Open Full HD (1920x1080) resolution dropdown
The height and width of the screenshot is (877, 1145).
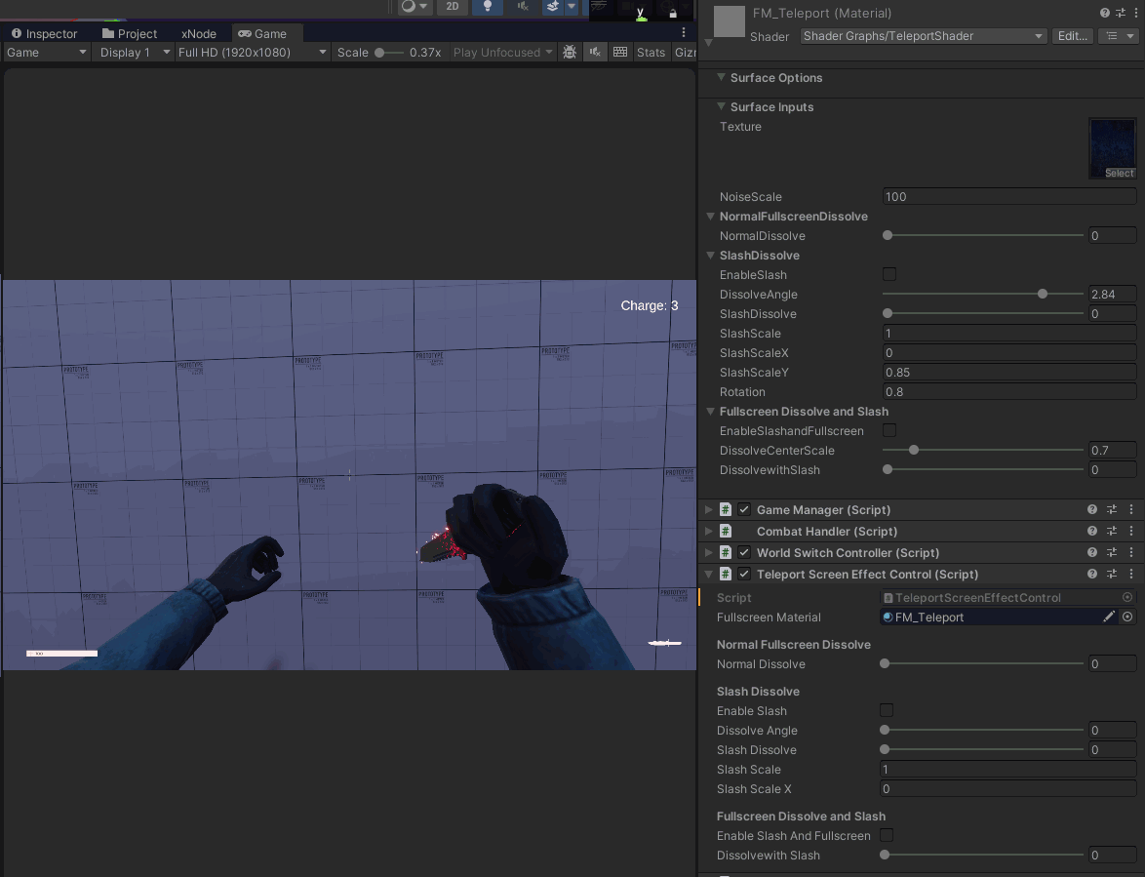tap(253, 52)
